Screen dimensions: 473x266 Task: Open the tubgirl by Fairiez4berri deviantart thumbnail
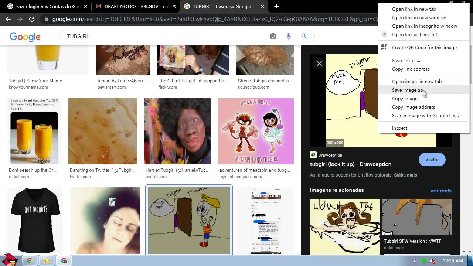point(123,60)
